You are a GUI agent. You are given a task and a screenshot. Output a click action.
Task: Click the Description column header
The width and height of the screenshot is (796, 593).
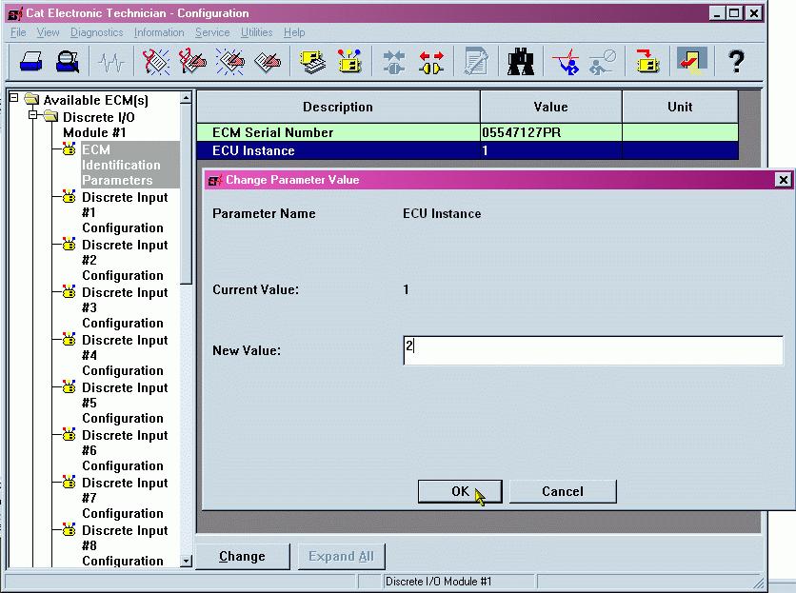[338, 107]
